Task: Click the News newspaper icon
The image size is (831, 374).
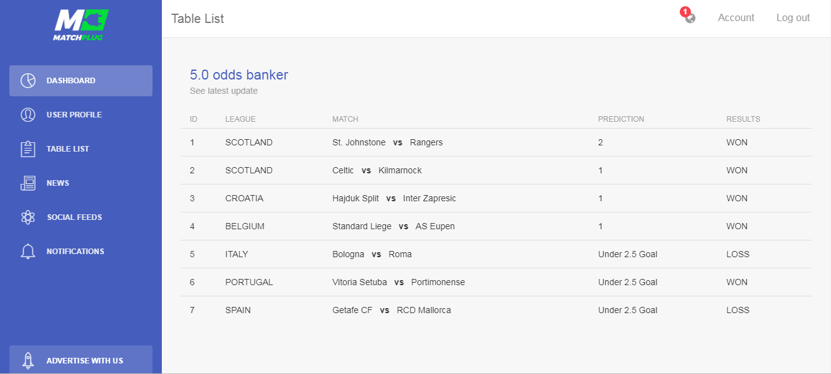Action: (x=28, y=183)
